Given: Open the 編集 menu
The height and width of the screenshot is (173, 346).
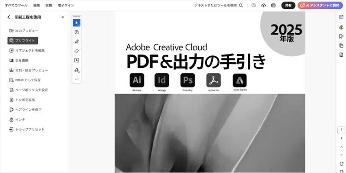Looking at the screenshot, I should point(36,5).
